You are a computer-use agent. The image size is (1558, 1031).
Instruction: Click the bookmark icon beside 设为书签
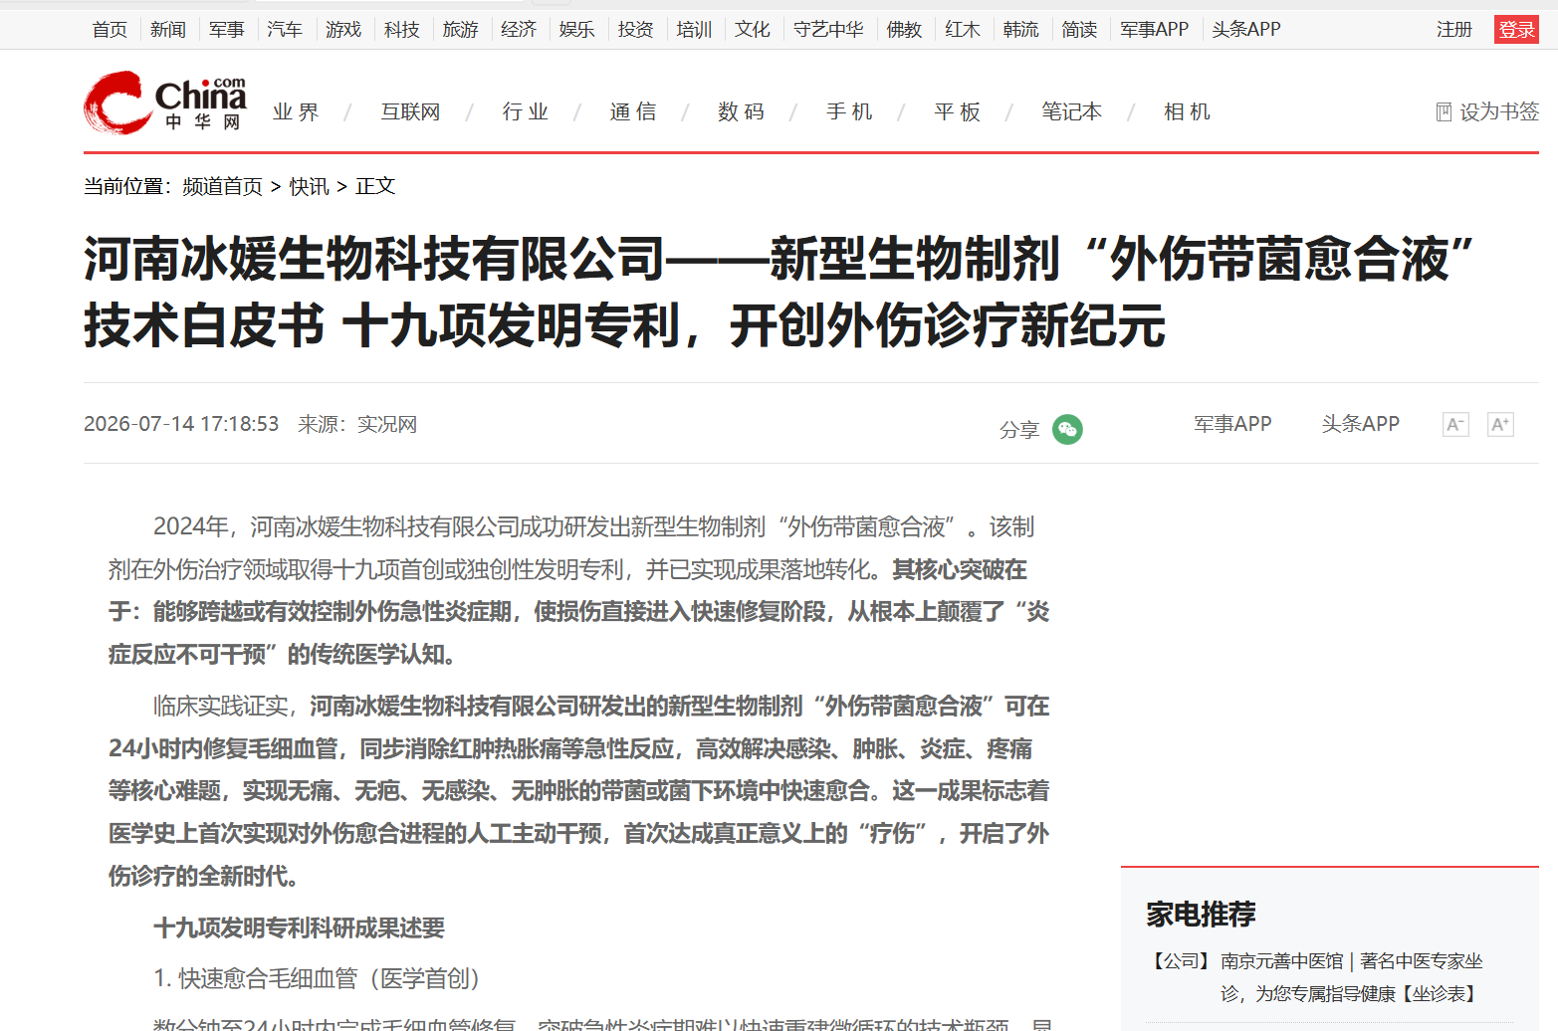(x=1444, y=112)
